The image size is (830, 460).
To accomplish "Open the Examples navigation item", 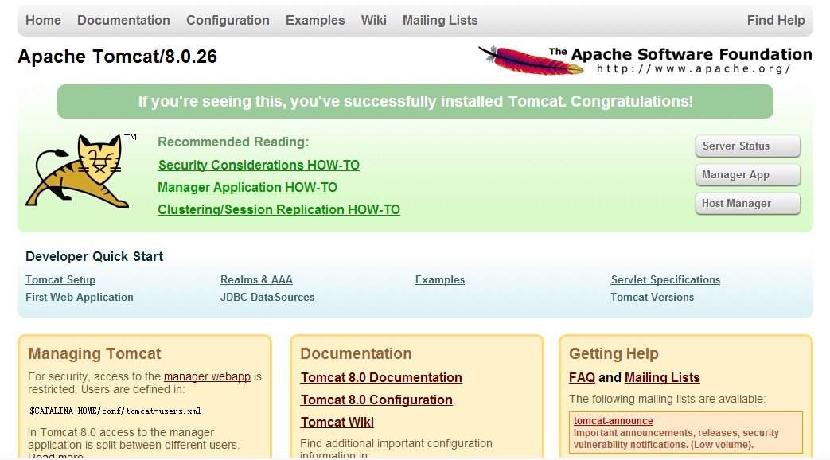I will point(315,20).
